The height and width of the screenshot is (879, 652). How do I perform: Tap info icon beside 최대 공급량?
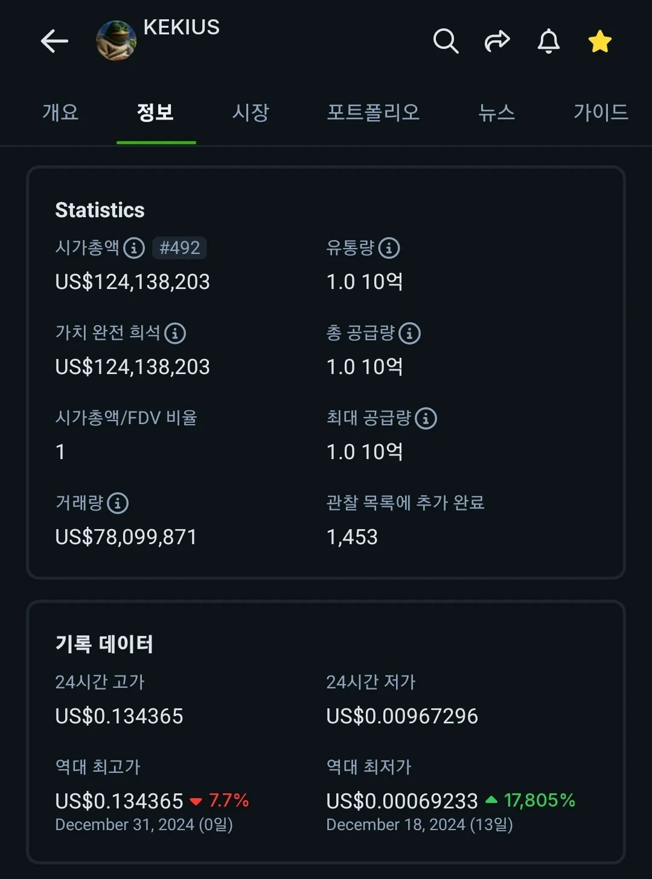[x=426, y=418]
